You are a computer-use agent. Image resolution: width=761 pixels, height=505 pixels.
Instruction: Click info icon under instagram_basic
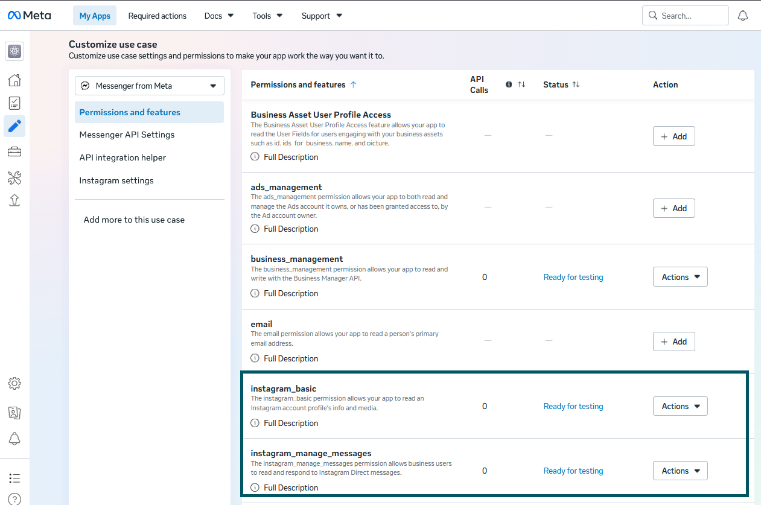coord(255,423)
